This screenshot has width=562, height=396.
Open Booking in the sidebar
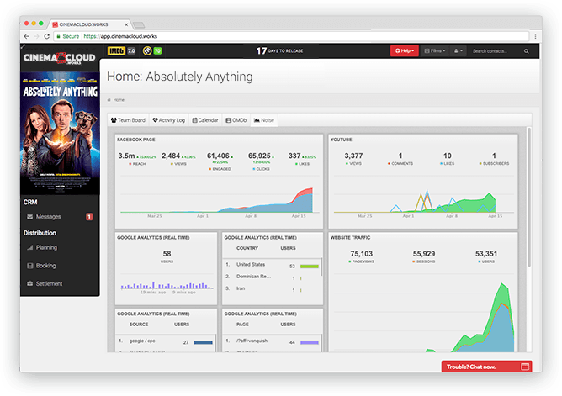pos(45,266)
